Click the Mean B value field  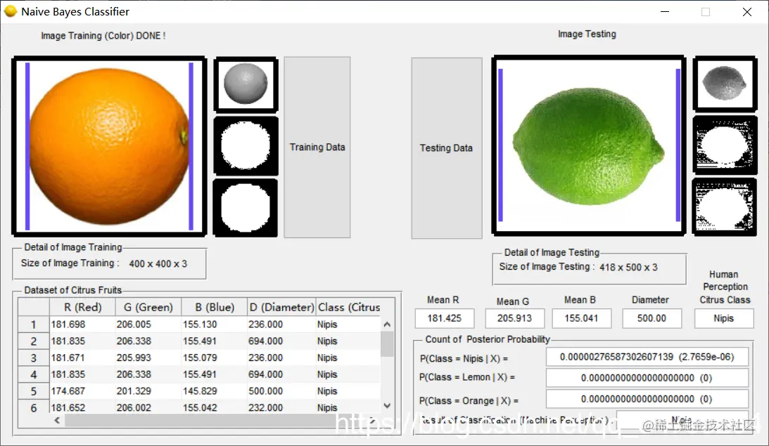[582, 318]
